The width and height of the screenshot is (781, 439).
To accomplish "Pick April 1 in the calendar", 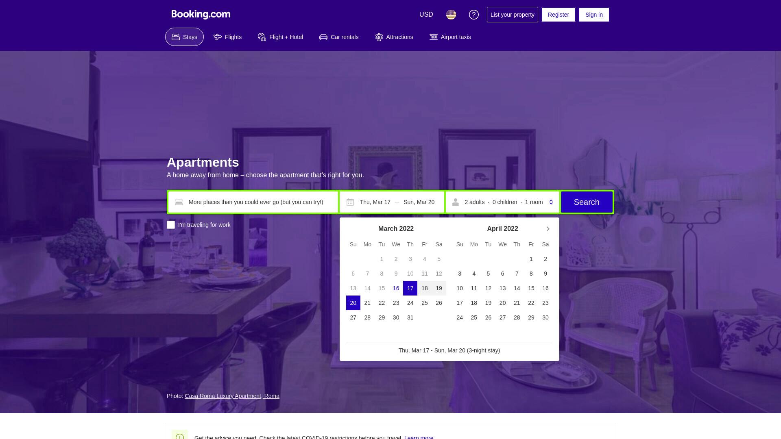I will tap(531, 259).
